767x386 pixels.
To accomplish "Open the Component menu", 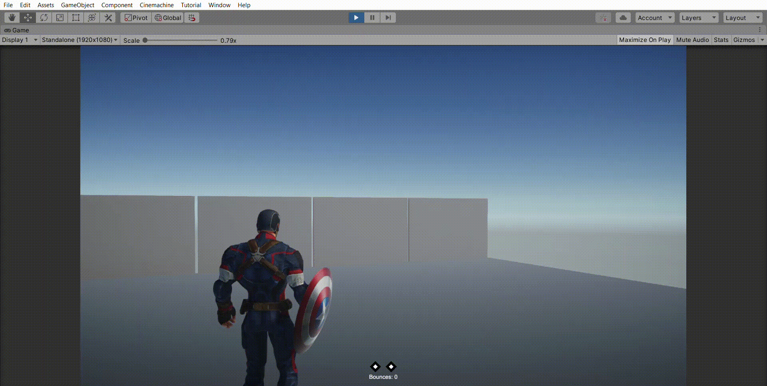I will (117, 5).
